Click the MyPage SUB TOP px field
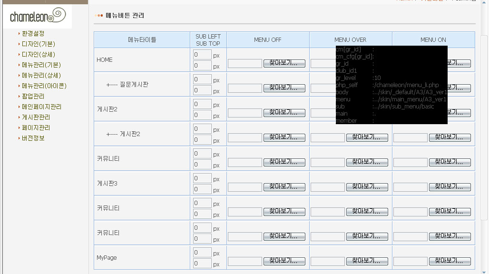The image size is (489, 274). click(x=202, y=264)
